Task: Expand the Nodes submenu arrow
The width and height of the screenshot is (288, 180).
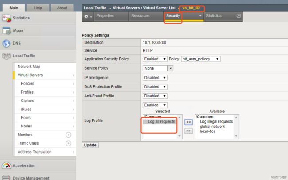Action: click(74, 127)
